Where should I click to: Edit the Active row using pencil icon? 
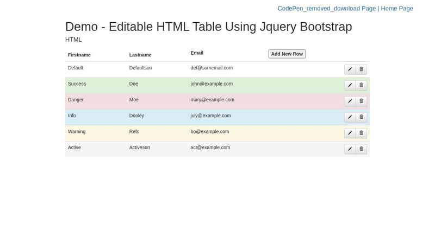click(x=350, y=149)
